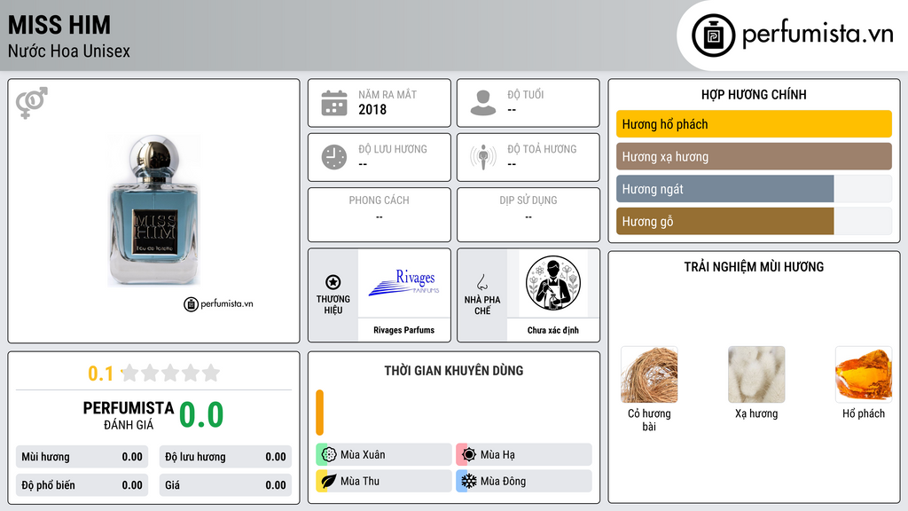
Task: Click the clock icon for Độ lưu hương
Action: (334, 157)
